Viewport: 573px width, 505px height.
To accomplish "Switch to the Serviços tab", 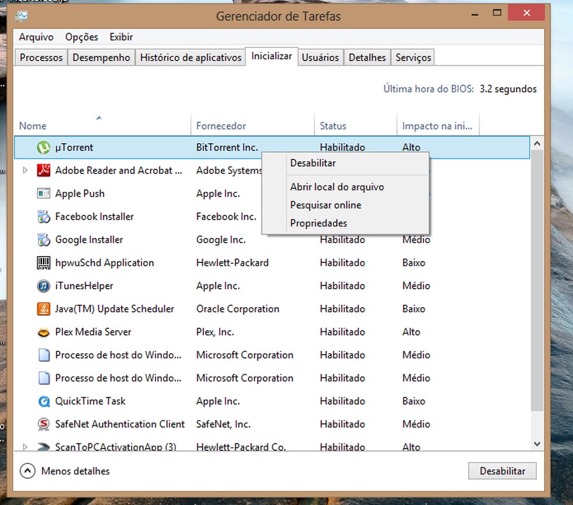I will 413,58.
